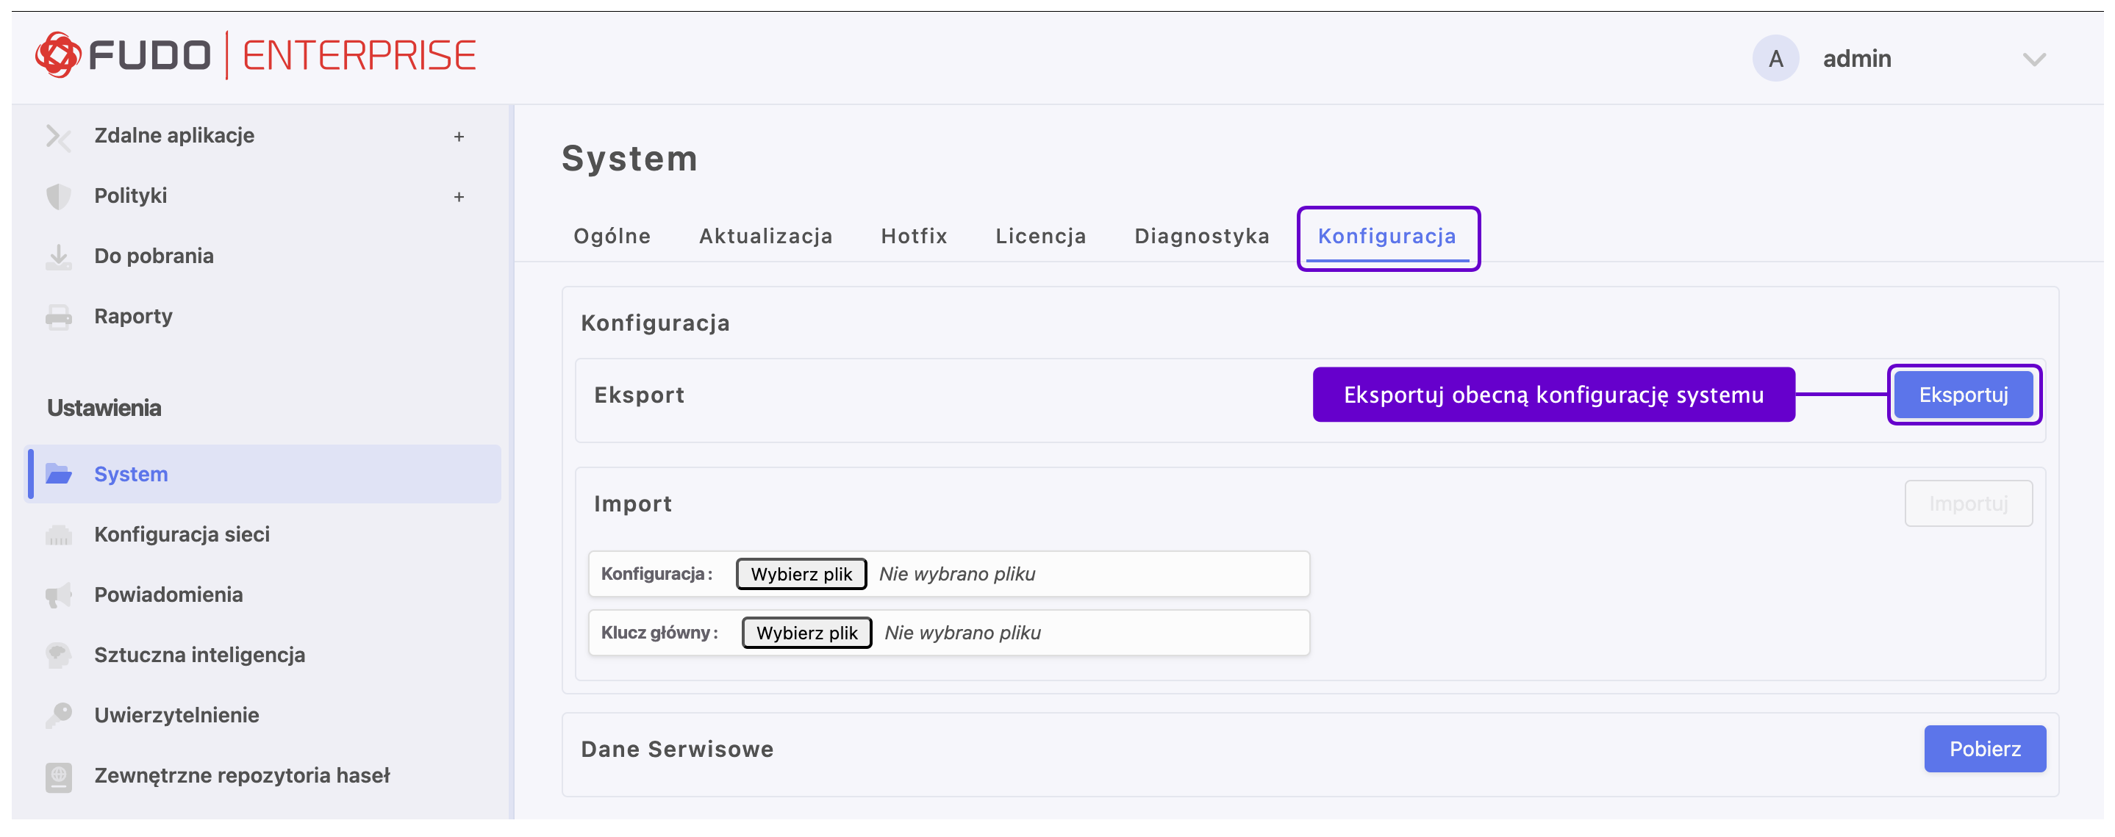Click the Powiadomienia megaphone icon
The width and height of the screenshot is (2115, 837).
pyautogui.click(x=58, y=596)
